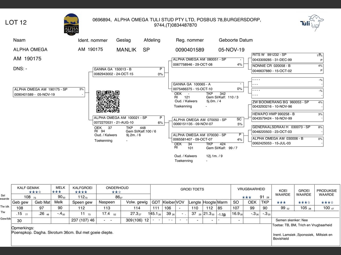341x255 pixels.
Task: Click the star rating under ONDERHOUD
Action: (x=116, y=192)
